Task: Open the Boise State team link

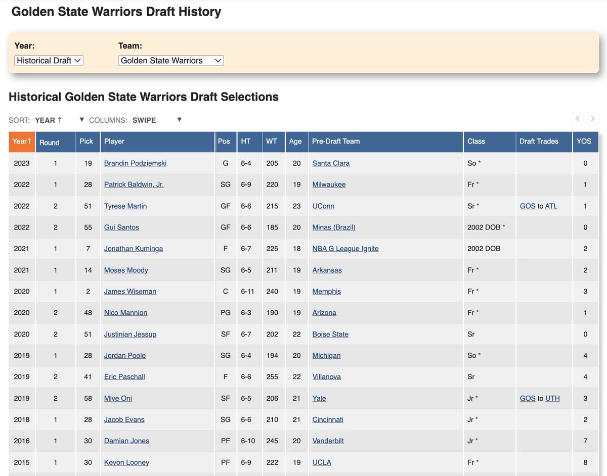Action: tap(330, 335)
